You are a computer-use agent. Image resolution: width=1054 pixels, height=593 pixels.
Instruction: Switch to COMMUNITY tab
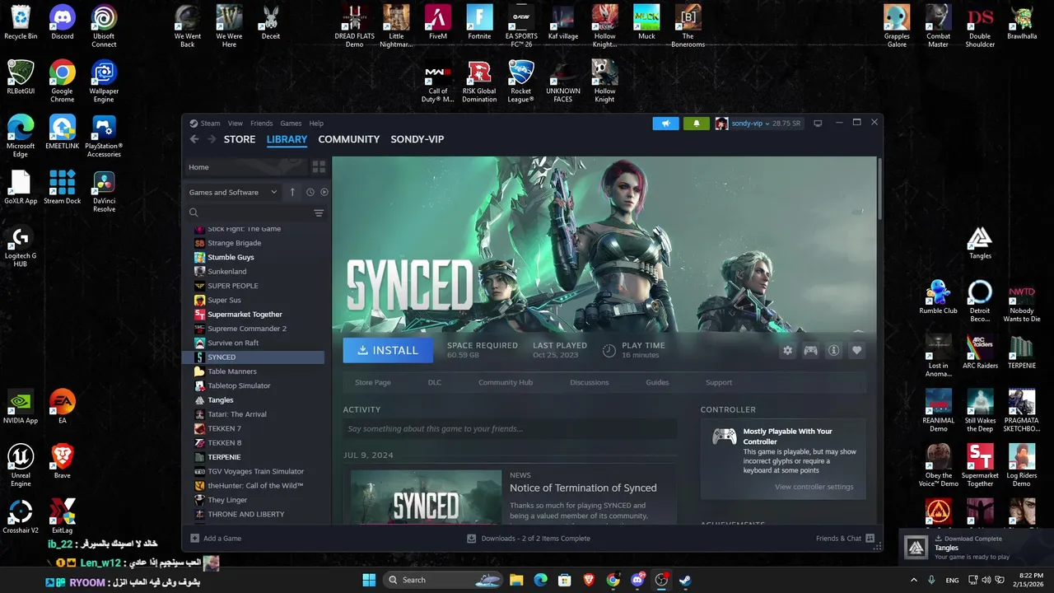pos(349,139)
